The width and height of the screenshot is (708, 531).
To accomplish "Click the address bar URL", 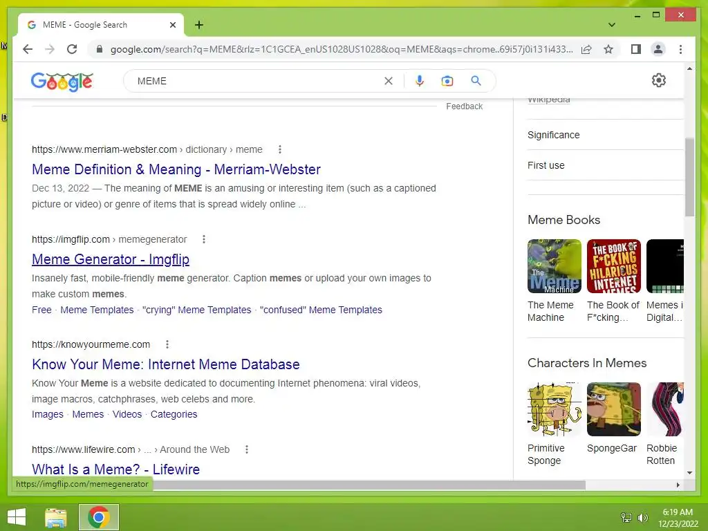I will tap(342, 49).
